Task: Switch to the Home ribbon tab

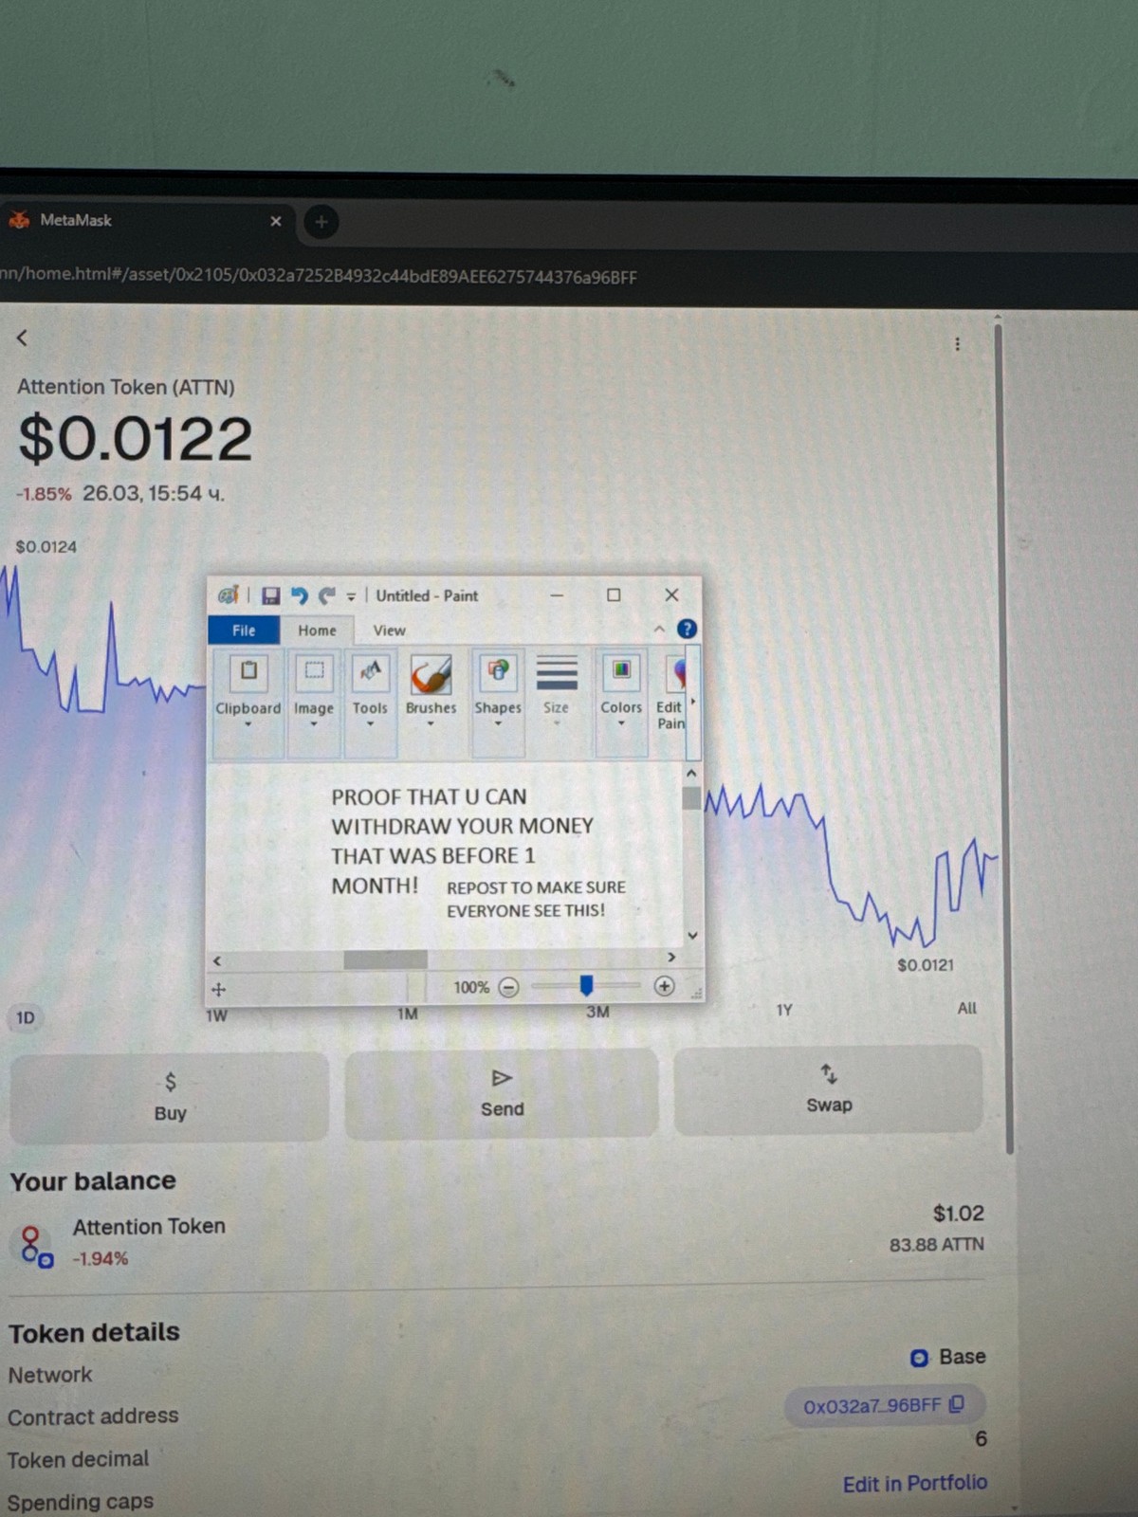Action: pyautogui.click(x=317, y=631)
